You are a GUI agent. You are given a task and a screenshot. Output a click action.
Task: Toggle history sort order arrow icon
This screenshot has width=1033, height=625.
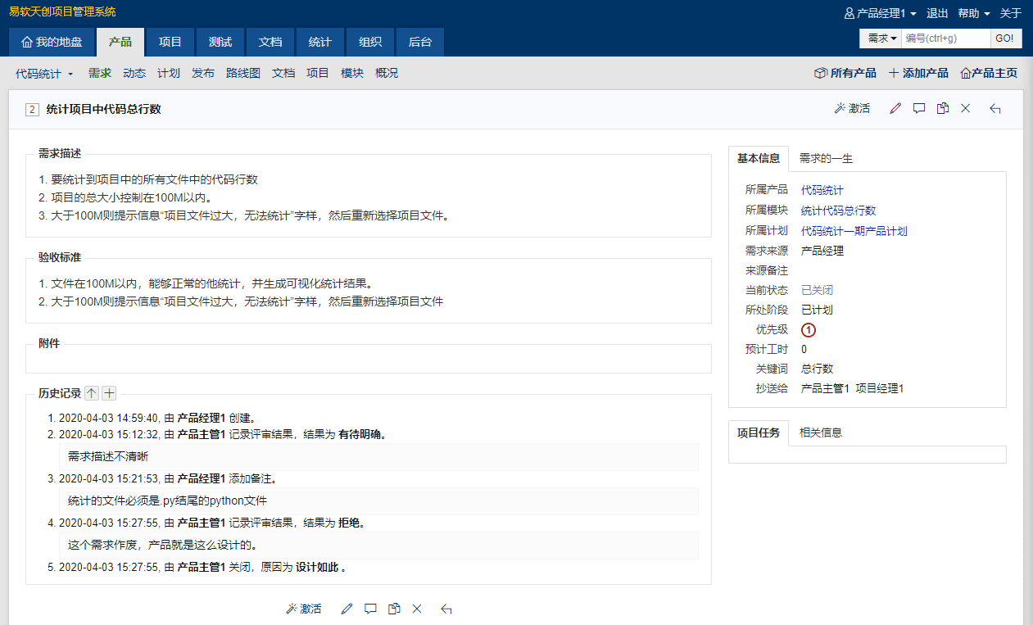(92, 393)
